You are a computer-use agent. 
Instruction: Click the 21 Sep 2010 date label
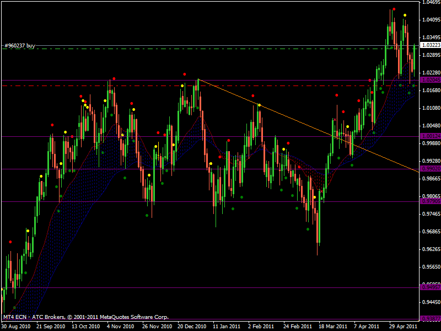coord(51,327)
